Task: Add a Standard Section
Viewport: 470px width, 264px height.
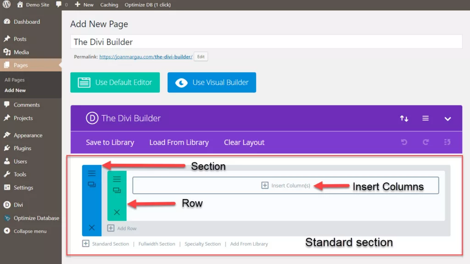Action: pyautogui.click(x=106, y=244)
